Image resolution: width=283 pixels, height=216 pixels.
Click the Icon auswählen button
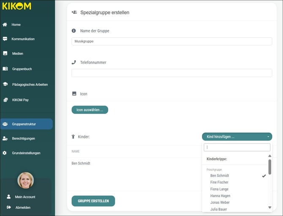(90, 110)
